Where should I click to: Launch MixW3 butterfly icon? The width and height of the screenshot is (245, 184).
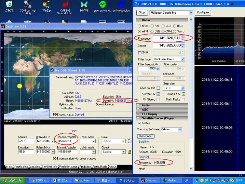coord(84,6)
